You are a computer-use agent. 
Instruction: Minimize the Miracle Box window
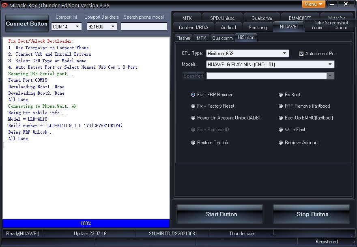[332, 4]
